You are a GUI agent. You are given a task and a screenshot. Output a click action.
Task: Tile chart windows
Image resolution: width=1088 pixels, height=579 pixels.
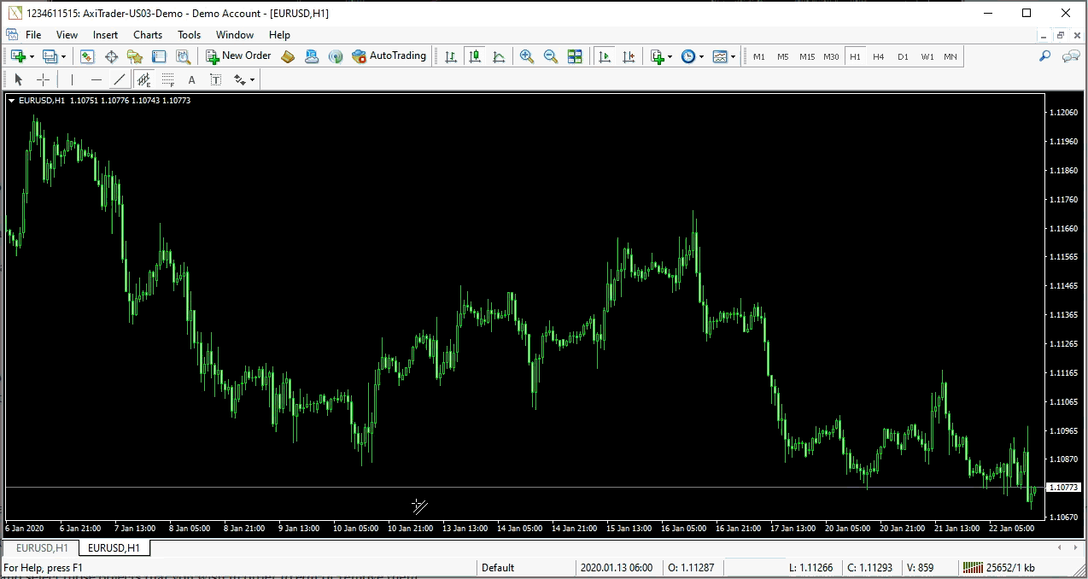point(575,56)
